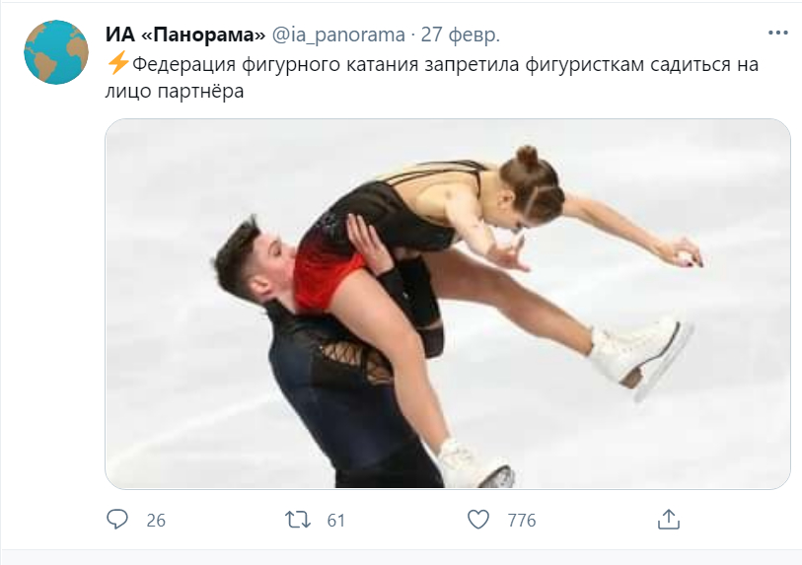Image resolution: width=802 pixels, height=565 pixels.
Task: Open the reply speech bubble icon
Action: tap(117, 520)
